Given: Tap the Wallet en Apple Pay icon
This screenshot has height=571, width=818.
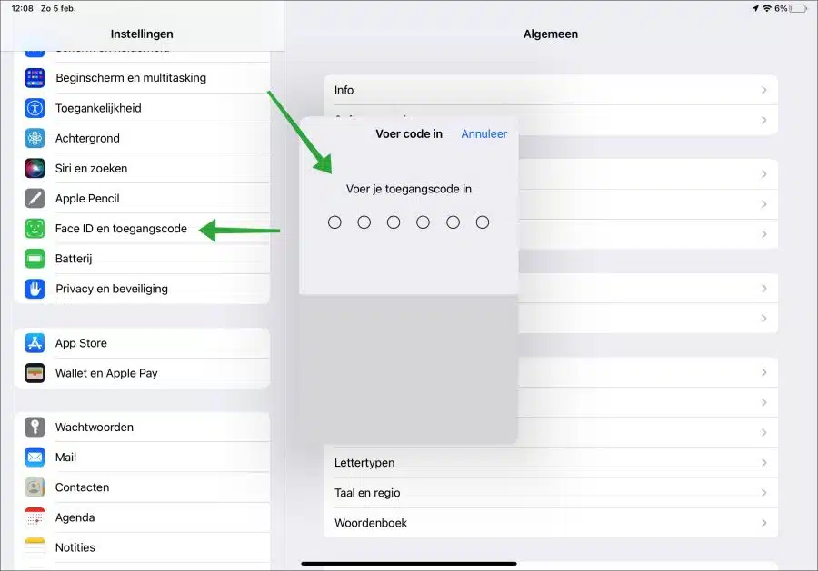Looking at the screenshot, I should tap(35, 373).
